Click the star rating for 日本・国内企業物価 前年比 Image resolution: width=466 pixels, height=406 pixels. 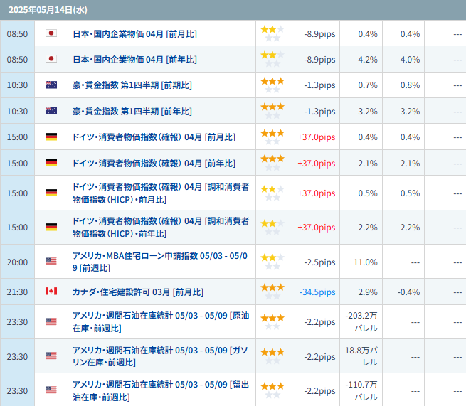click(272, 59)
